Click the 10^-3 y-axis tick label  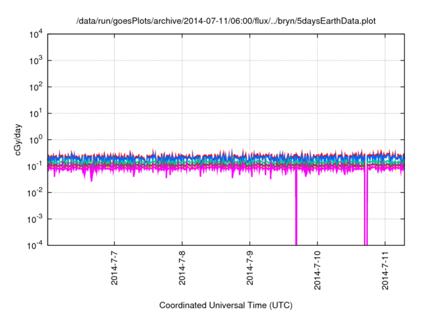pyautogui.click(x=35, y=219)
